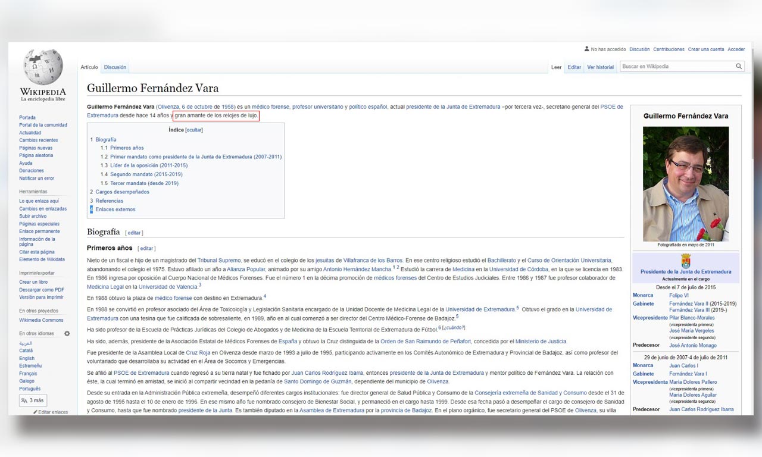Screen dimensions: 762x457
Task: Open language settings gear icon
Action: [67, 334]
